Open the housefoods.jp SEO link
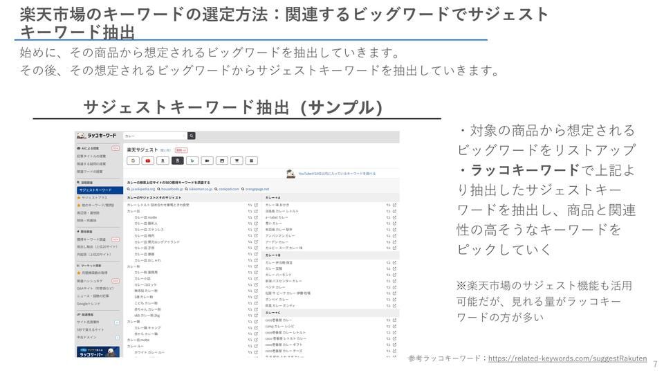 pyautogui.click(x=172, y=189)
